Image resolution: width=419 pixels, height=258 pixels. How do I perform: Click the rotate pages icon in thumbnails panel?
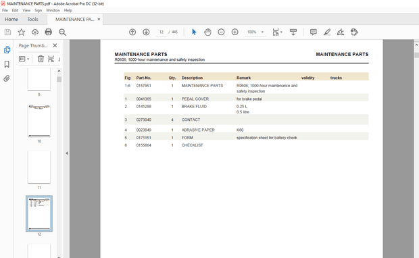tap(51, 59)
